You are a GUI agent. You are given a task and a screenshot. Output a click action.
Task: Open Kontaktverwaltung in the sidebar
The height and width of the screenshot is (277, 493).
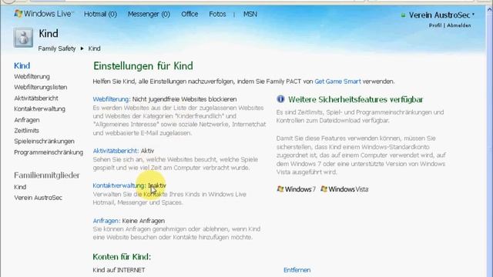coord(39,109)
